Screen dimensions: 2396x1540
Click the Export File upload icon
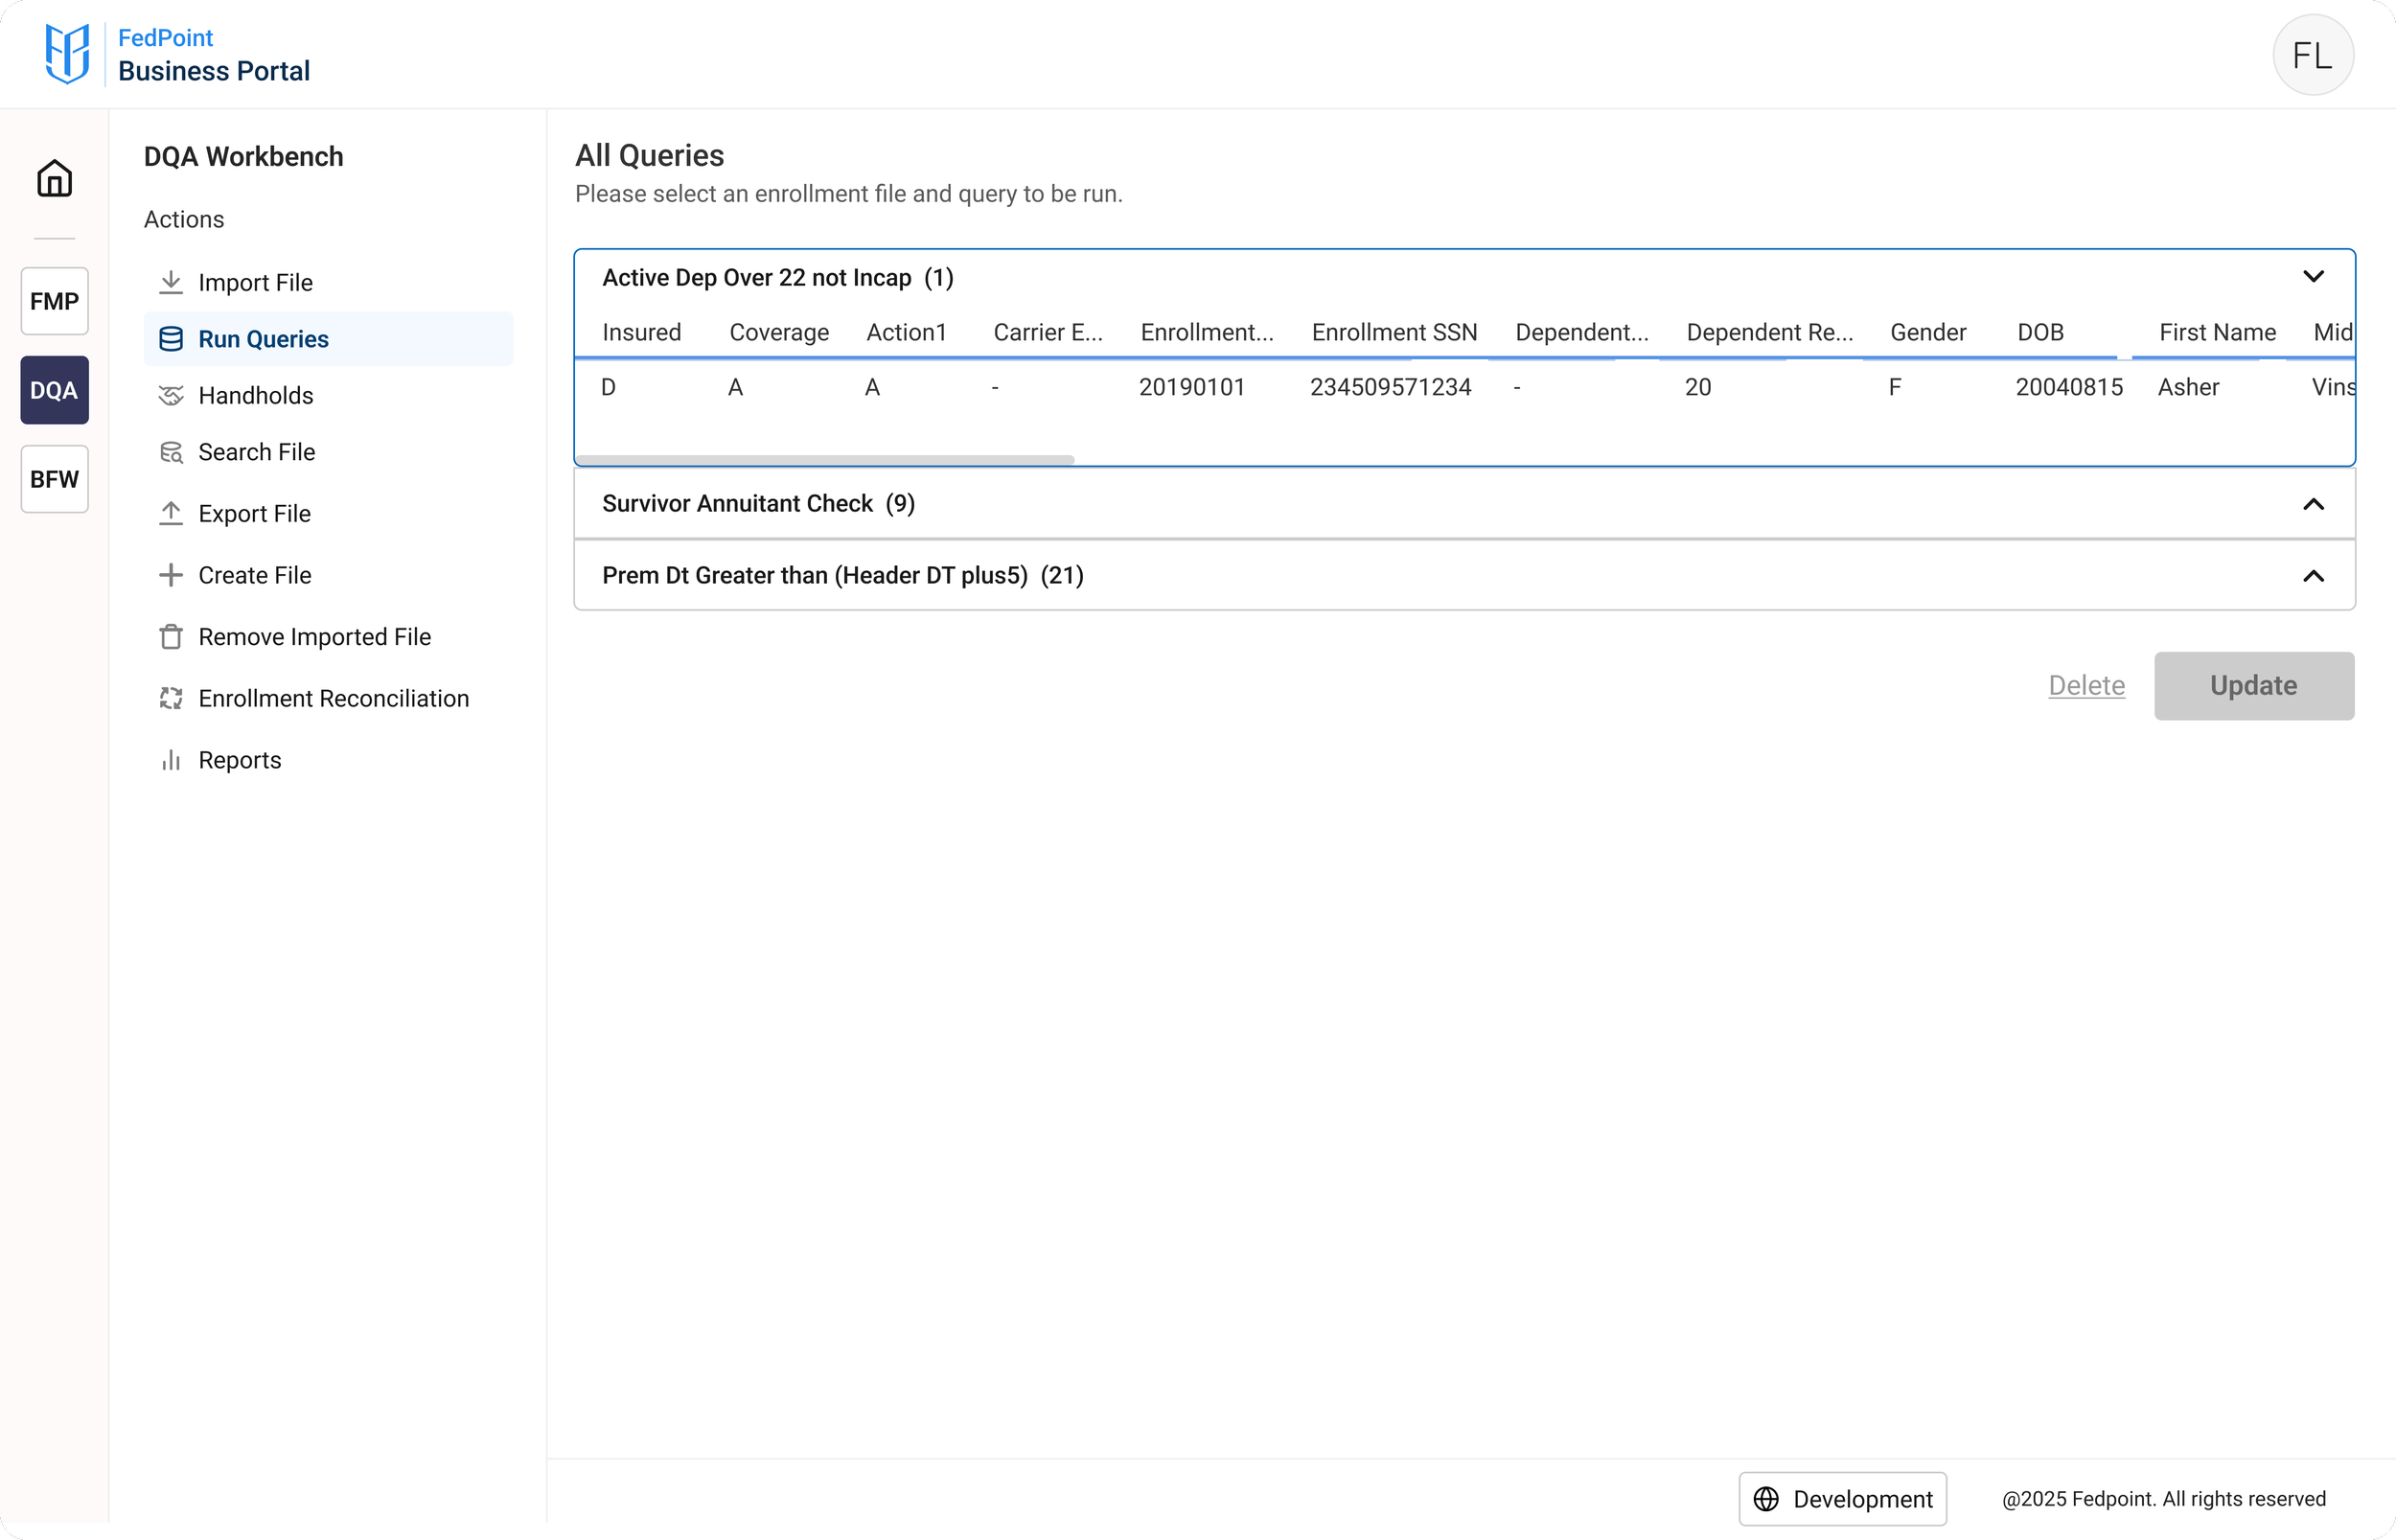[x=171, y=513]
